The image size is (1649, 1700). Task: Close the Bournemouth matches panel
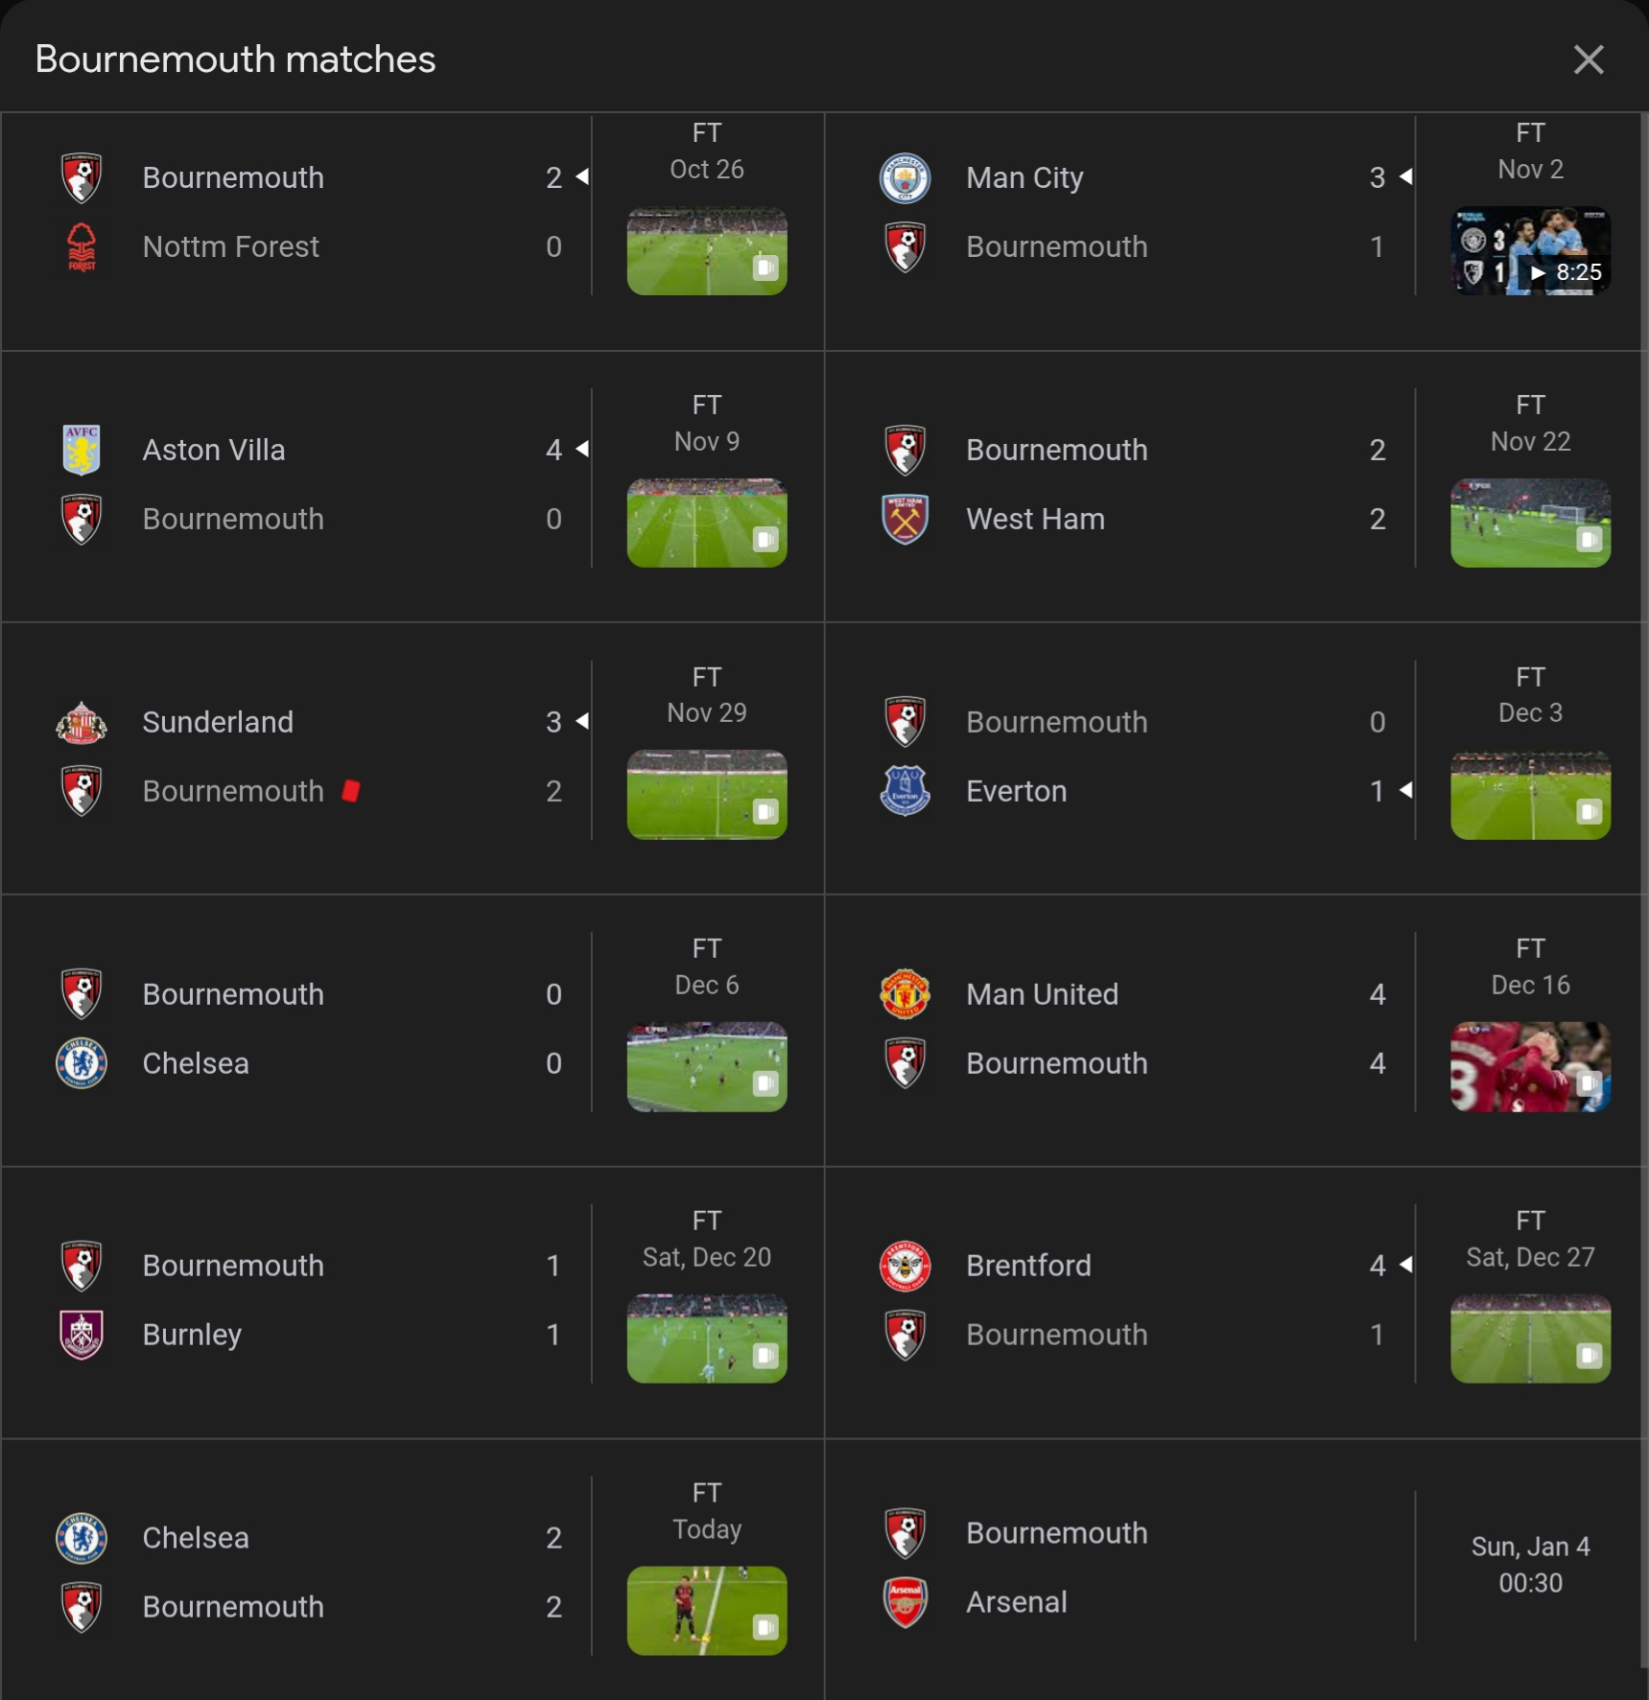(1589, 59)
